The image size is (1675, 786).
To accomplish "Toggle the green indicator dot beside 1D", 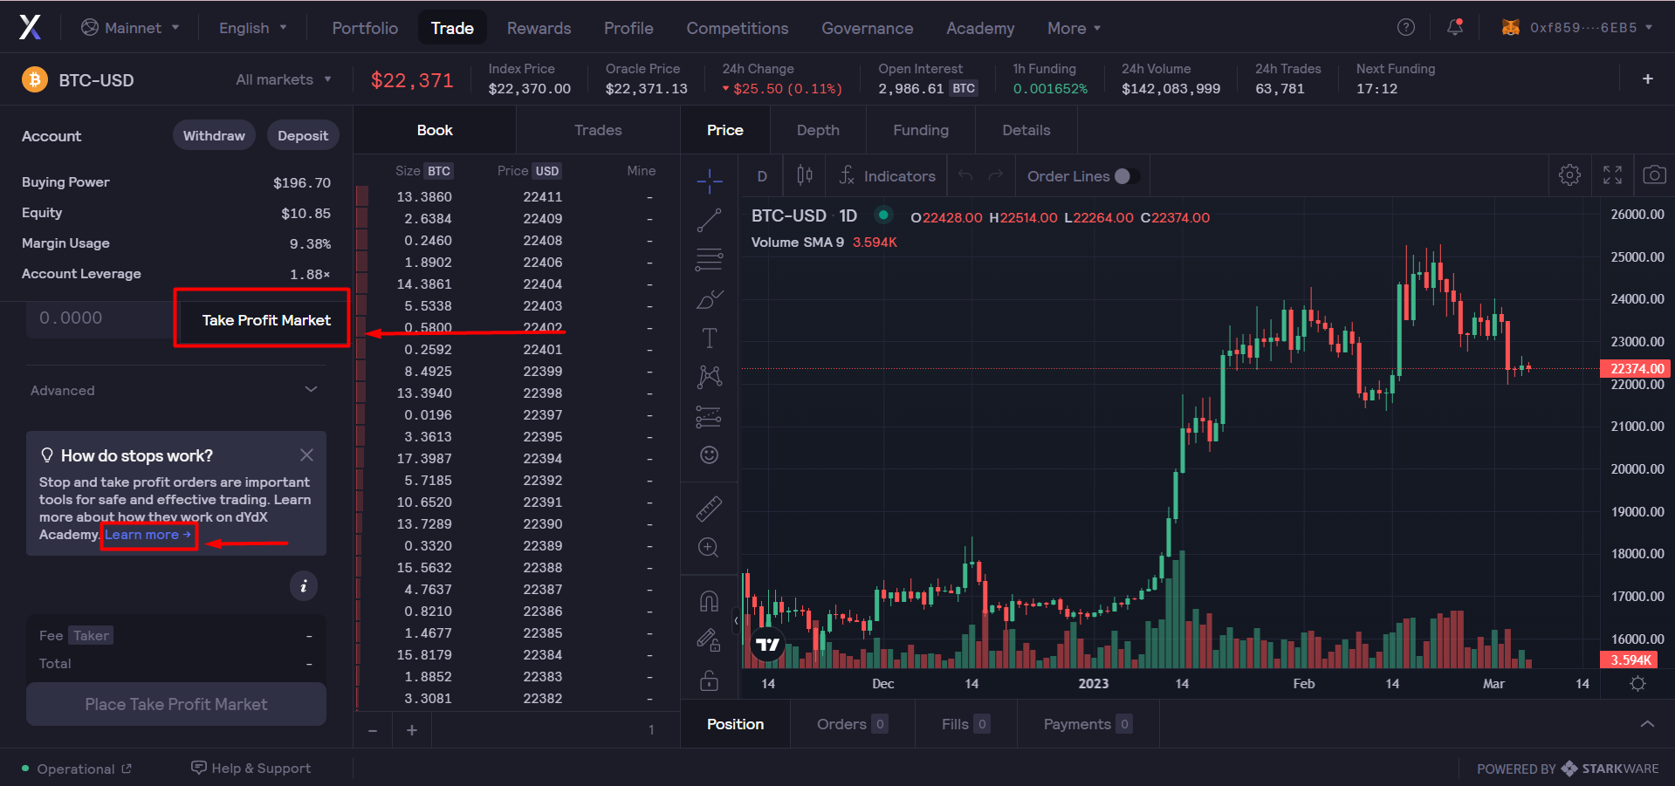I will tap(883, 215).
